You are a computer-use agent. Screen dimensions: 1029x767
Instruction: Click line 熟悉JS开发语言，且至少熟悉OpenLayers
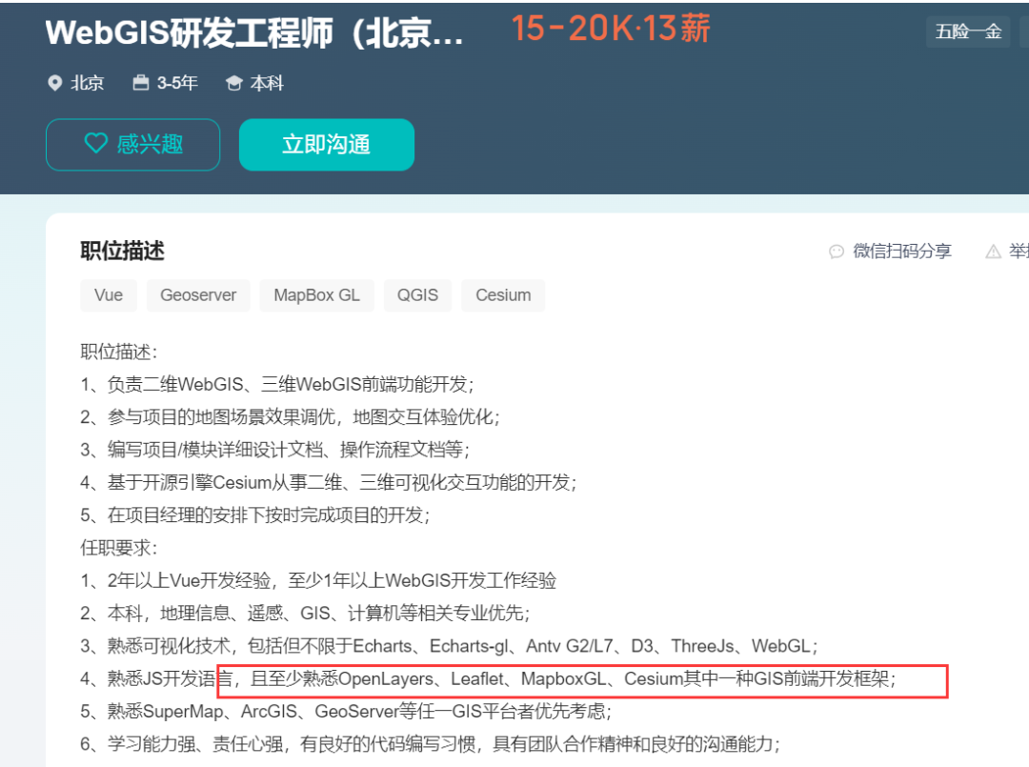(x=488, y=678)
